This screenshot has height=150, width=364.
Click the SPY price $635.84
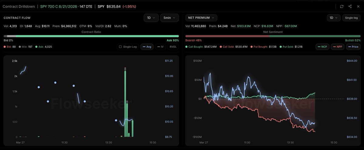[x=114, y=6]
